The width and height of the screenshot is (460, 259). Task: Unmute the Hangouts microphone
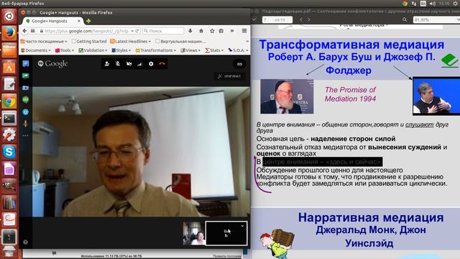tap(118, 64)
